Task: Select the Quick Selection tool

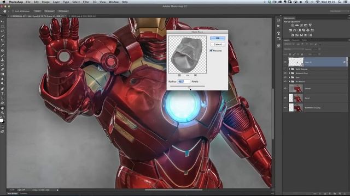Action: click(x=3, y=35)
